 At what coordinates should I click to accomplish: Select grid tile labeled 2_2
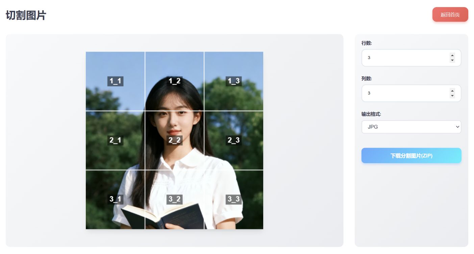pyautogui.click(x=174, y=140)
